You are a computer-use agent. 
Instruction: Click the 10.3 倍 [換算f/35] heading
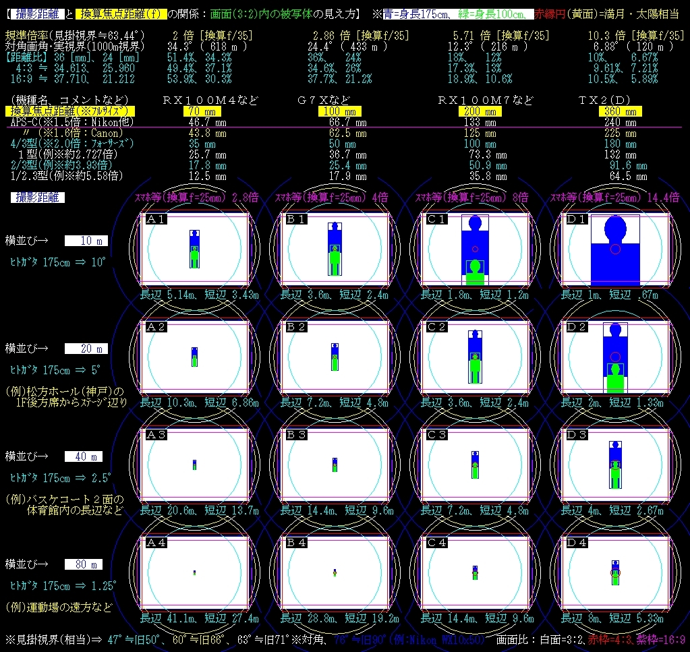[x=636, y=36]
